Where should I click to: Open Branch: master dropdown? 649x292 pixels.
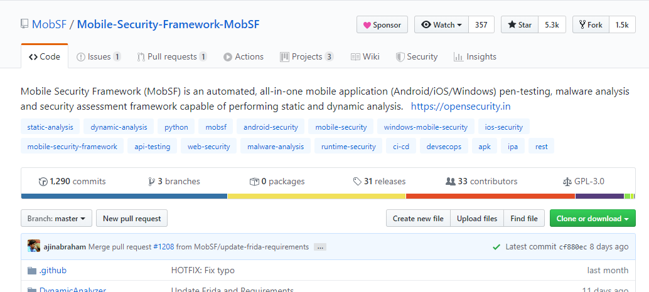coord(56,219)
